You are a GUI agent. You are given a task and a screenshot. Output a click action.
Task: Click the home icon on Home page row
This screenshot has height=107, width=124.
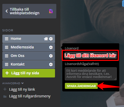point(46,39)
